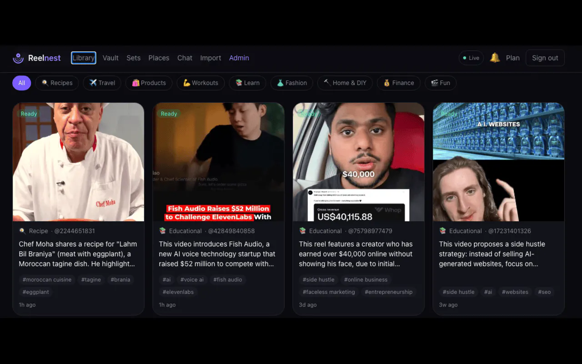
Task: Open creator handle @75798977479
Action: pos(370,231)
